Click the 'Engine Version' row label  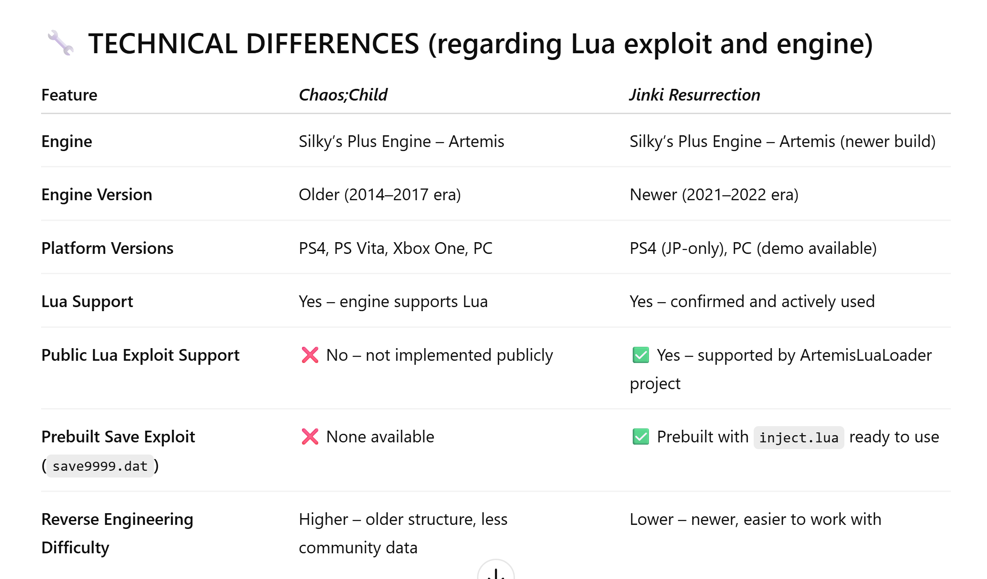click(x=97, y=194)
